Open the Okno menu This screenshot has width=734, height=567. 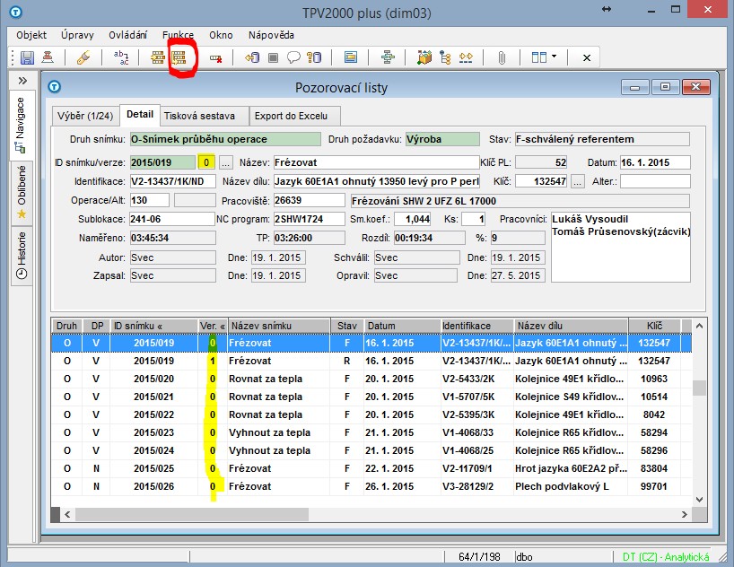click(x=221, y=35)
